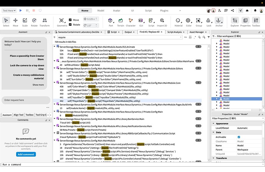Screen dimensions: 265x172
Task: Insert a new Part
Action: click(x=111, y=22)
